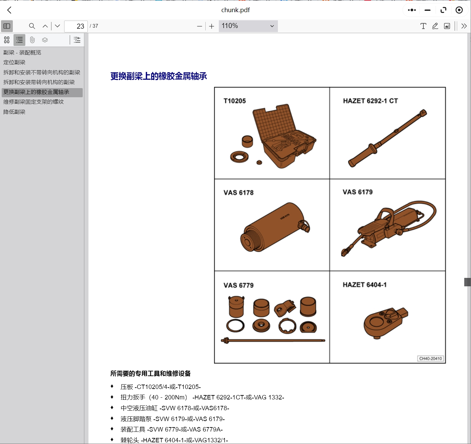Show attachments in sidebar
471x444 pixels.
tap(32, 40)
